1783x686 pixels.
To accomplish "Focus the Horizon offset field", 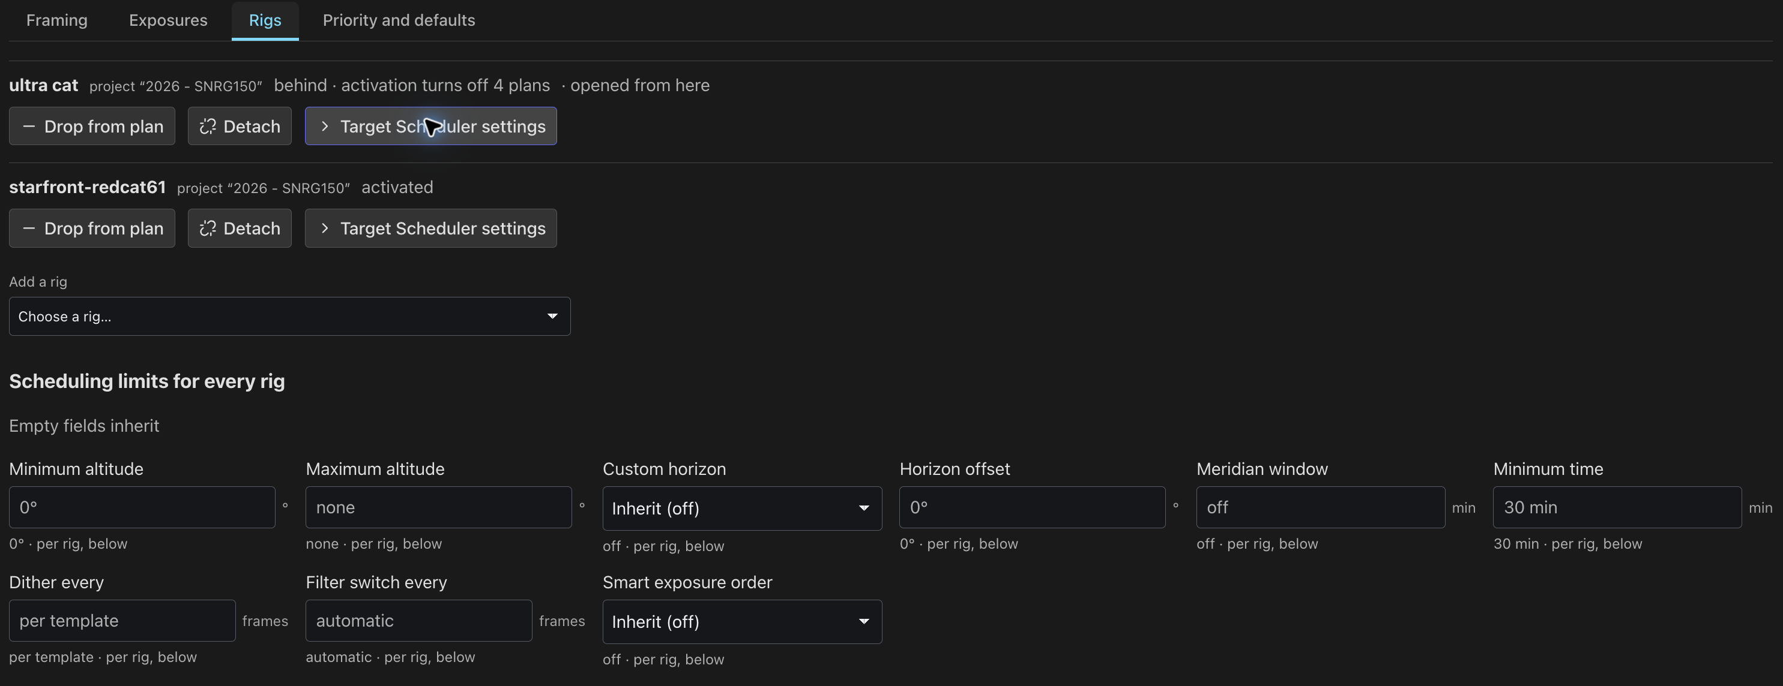I will pos(1033,507).
